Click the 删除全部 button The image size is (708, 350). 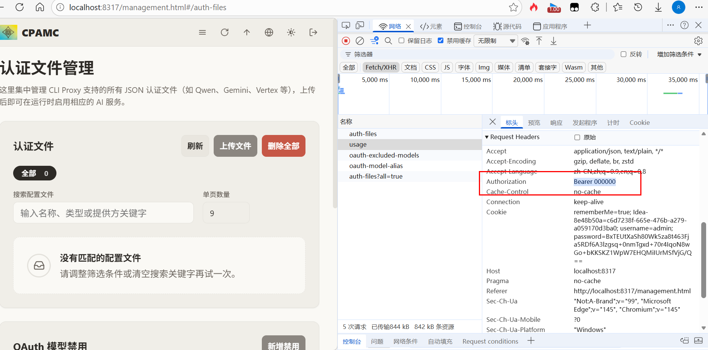click(x=284, y=146)
